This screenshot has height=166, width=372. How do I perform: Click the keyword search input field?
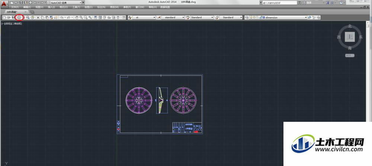tap(279, 3)
